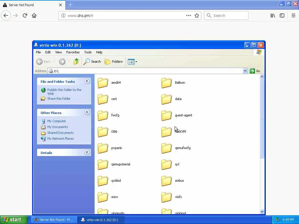
Task: Expand the Details panel
Action: click(87, 152)
